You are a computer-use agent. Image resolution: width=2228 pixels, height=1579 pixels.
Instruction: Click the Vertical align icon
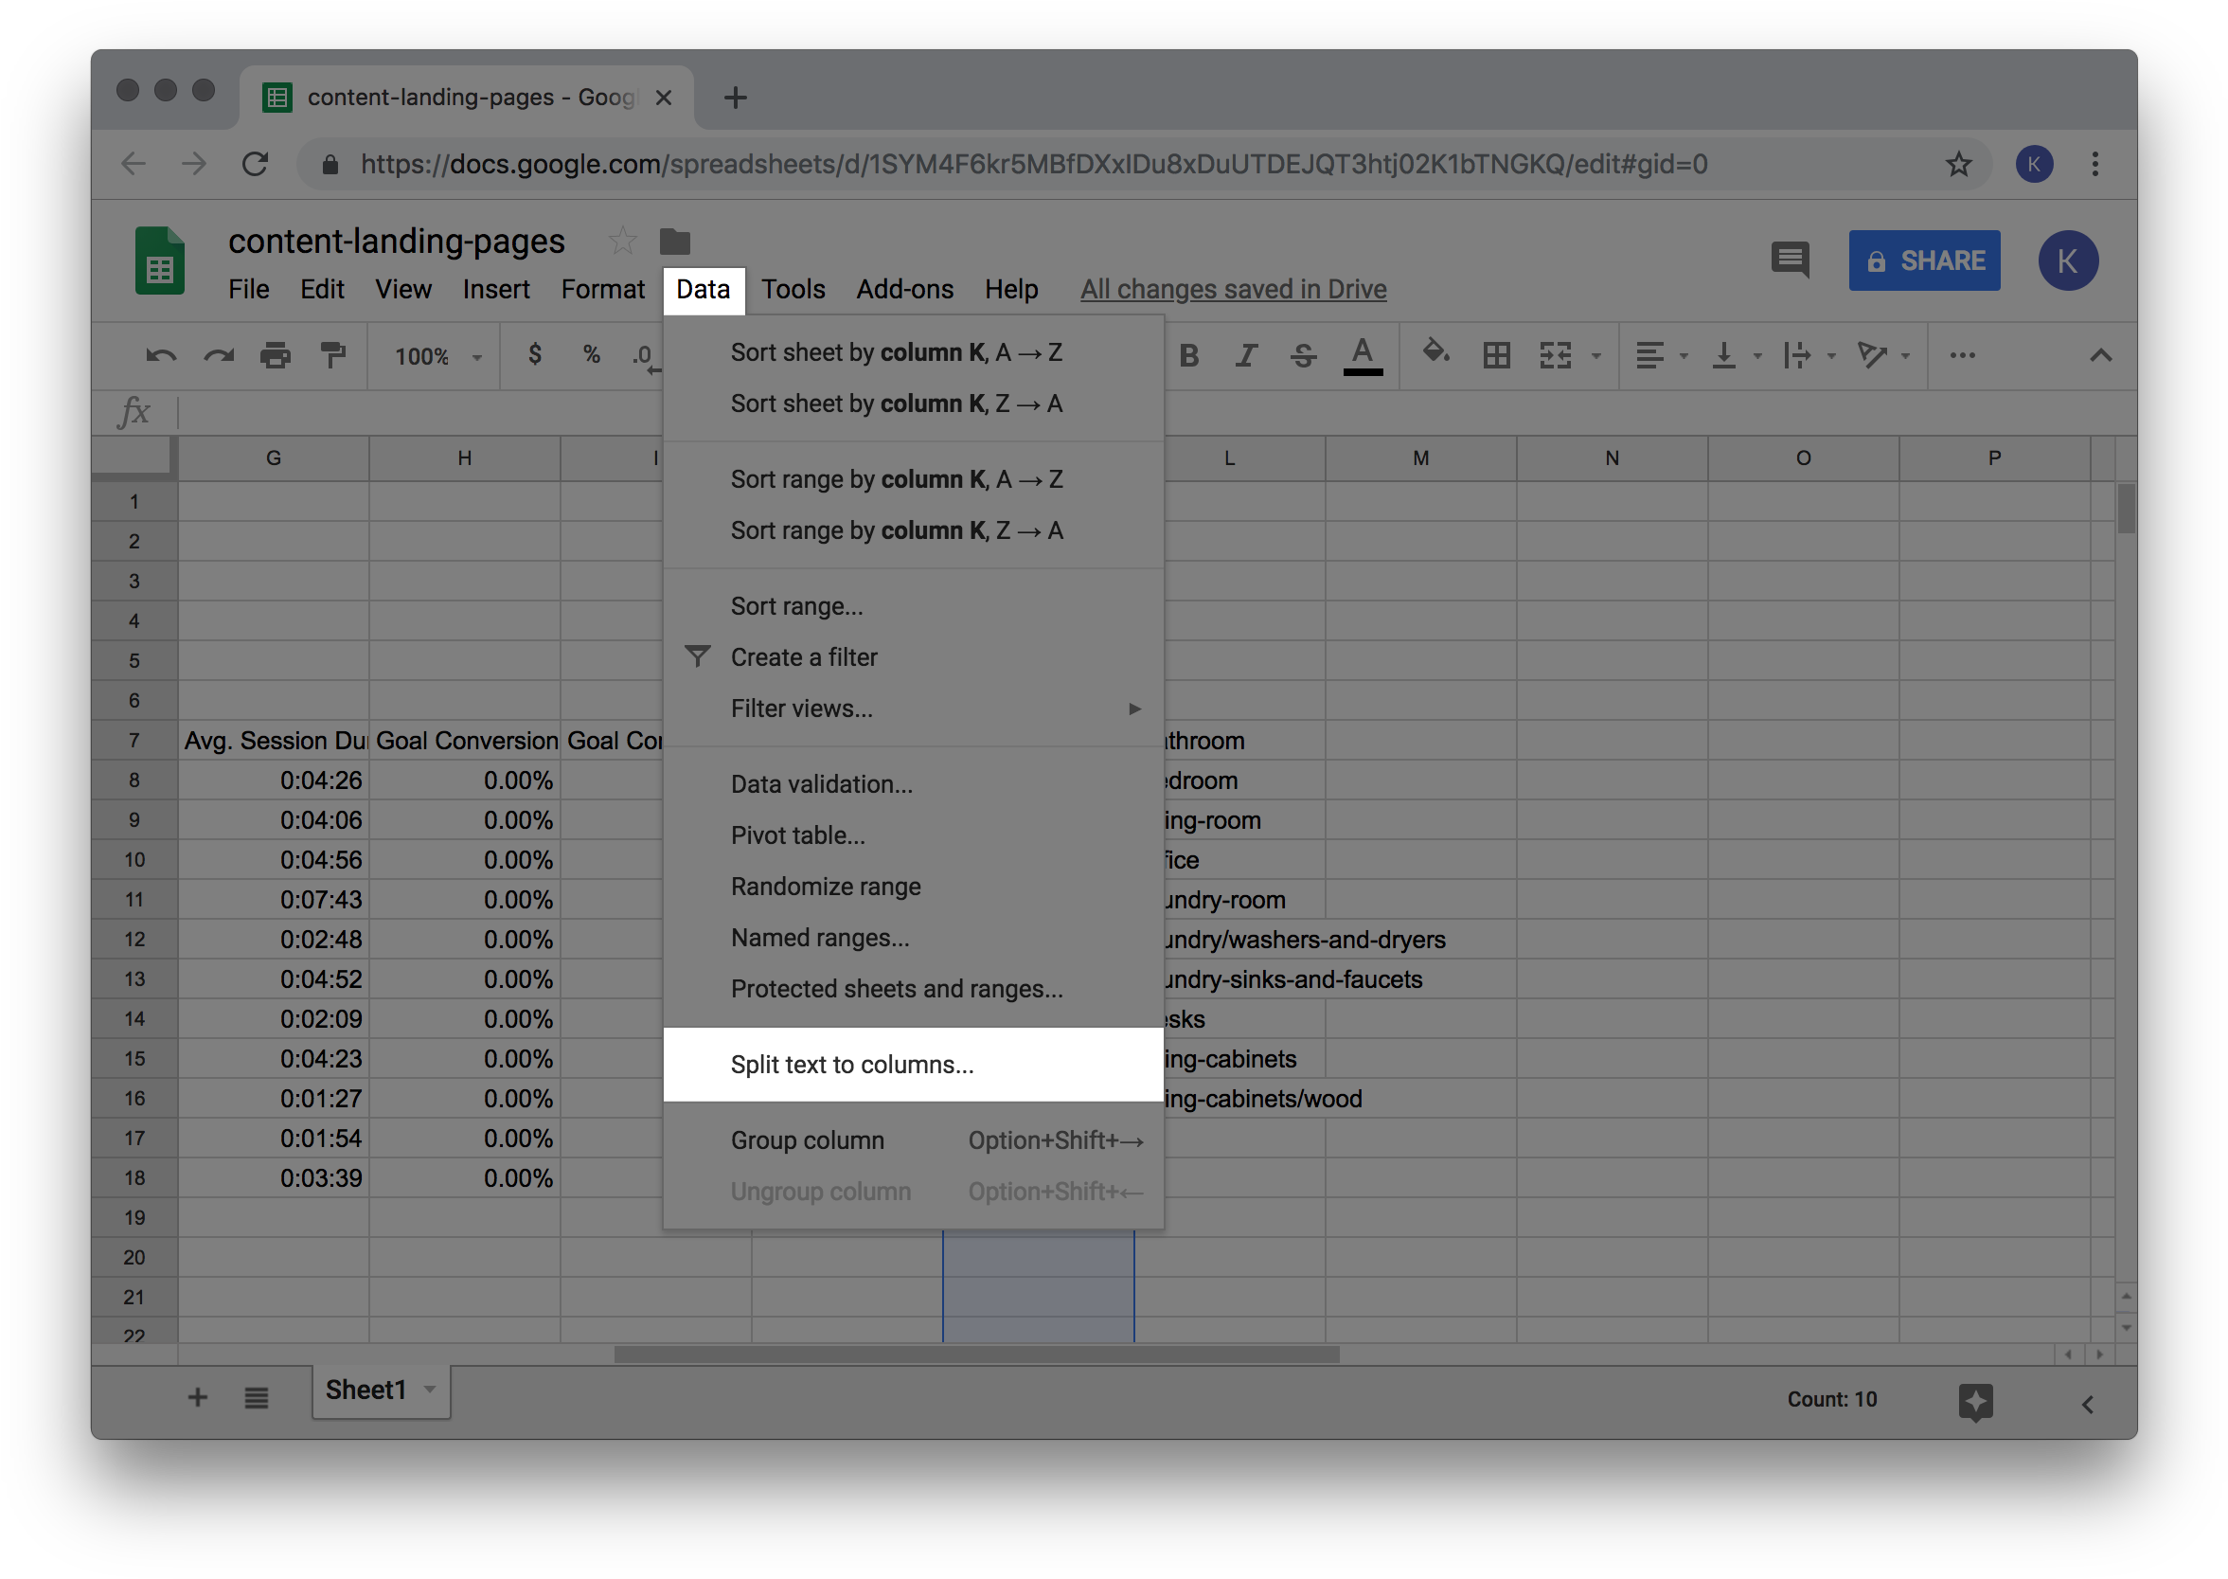1723,356
